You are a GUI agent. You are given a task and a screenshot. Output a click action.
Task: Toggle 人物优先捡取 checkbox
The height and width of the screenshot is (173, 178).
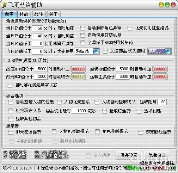coord(59,102)
